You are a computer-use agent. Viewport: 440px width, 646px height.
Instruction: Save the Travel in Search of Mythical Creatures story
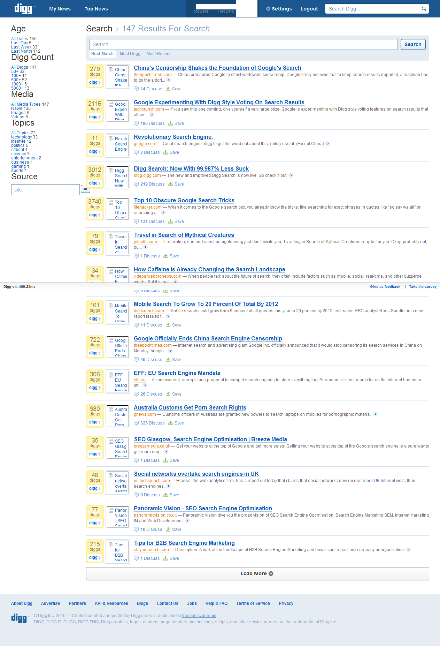pyautogui.click(x=171, y=256)
